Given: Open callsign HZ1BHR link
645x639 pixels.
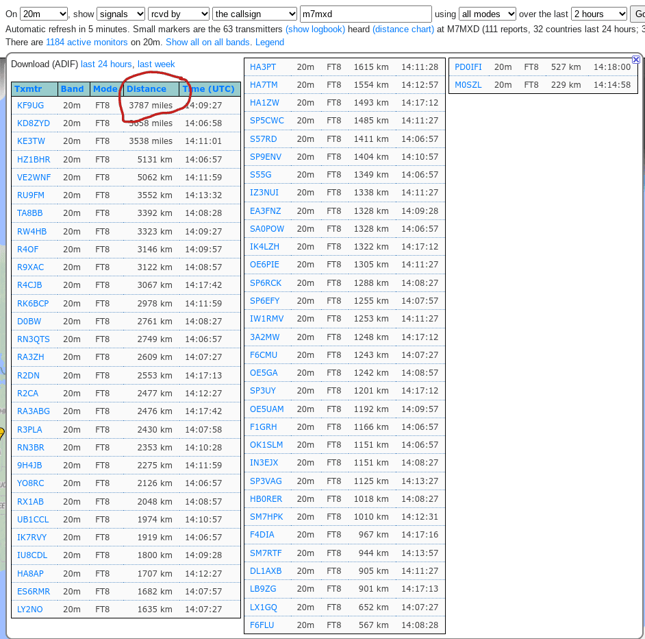Looking at the screenshot, I should (x=34, y=160).
